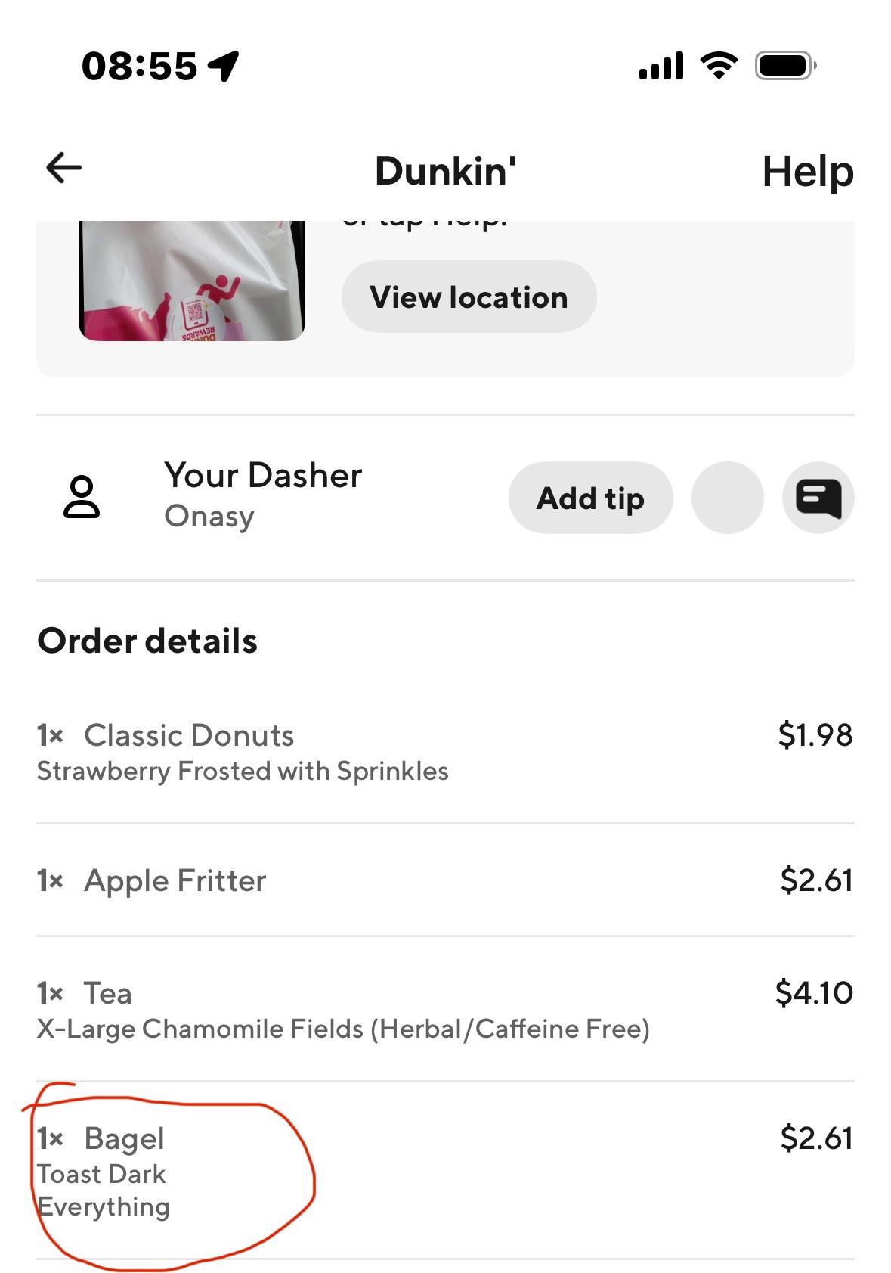Message the Dasher via chat icon
The width and height of the screenshot is (891, 1273).
(x=818, y=498)
